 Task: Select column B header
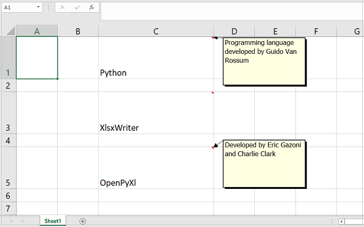click(78, 31)
